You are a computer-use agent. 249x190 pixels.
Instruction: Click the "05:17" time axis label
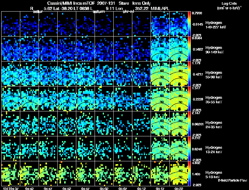[x=160, y=188]
